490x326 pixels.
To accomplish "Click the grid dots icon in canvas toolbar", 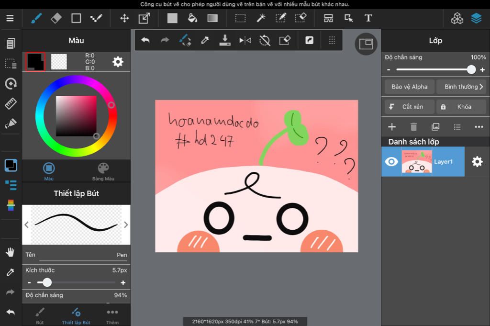I will [x=332, y=40].
